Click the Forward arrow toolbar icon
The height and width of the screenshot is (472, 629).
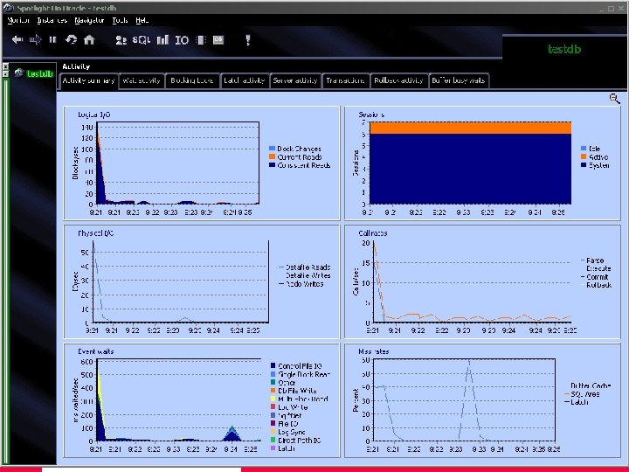point(35,39)
